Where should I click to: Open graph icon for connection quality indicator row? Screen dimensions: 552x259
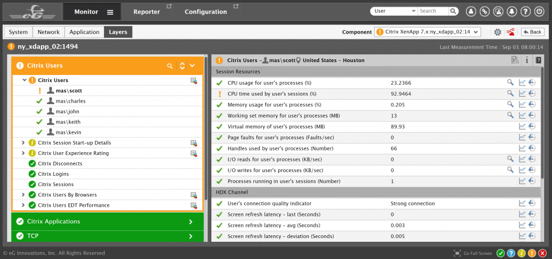[x=522, y=203]
